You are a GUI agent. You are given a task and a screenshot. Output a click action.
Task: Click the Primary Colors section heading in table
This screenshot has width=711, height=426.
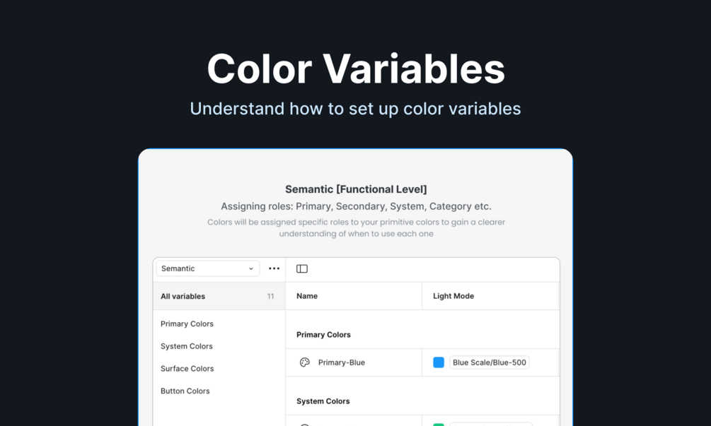323,335
